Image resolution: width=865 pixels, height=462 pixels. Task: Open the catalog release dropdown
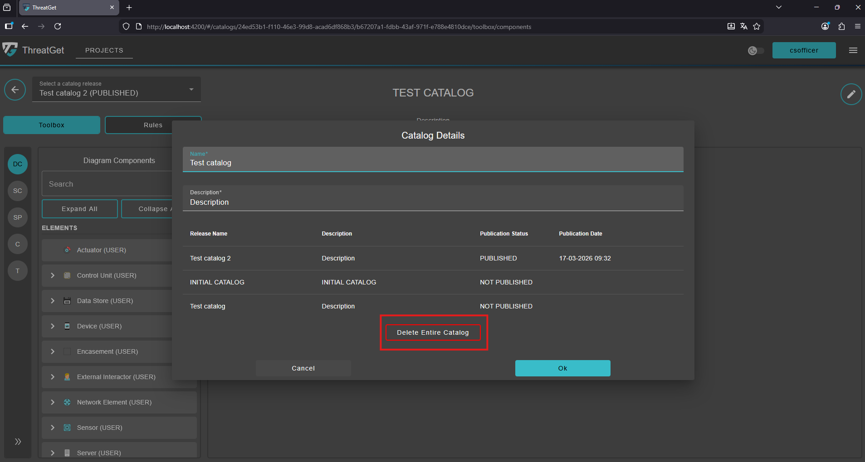click(x=116, y=89)
